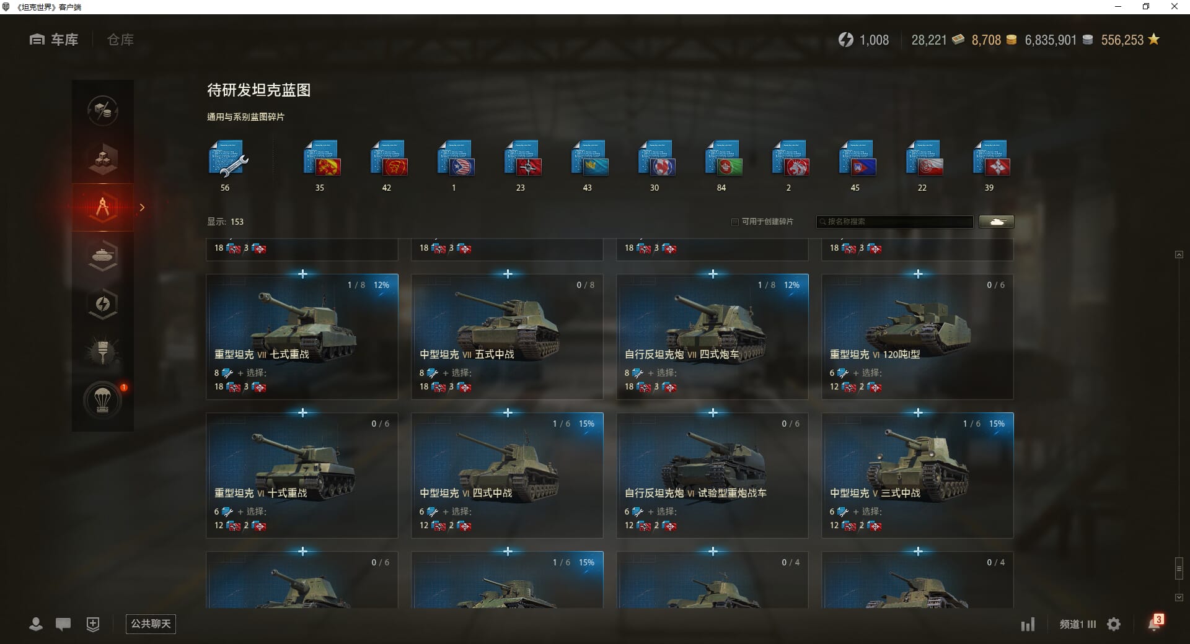Open the contacts person icon at bottom left
Viewport: 1190px width, 644px height.
[36, 624]
